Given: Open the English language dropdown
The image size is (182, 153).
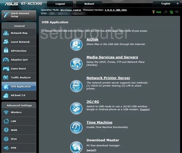Looking at the screenshot, I should [167, 4].
